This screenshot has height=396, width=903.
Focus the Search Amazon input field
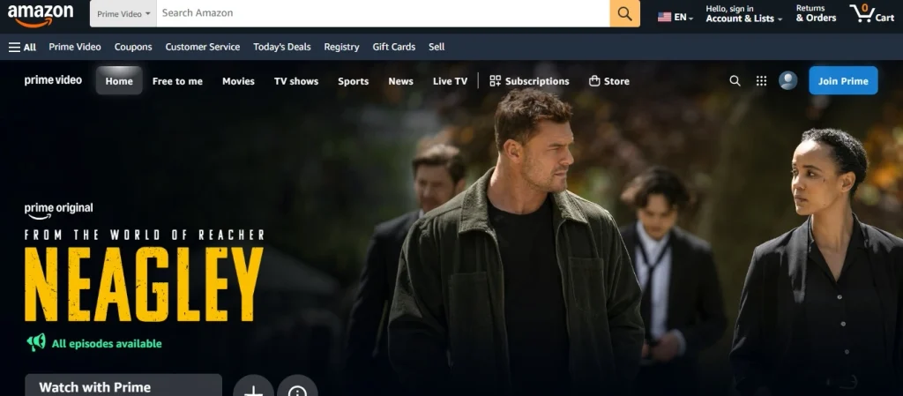383,13
